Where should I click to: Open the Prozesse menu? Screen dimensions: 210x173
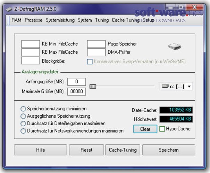click(34, 20)
